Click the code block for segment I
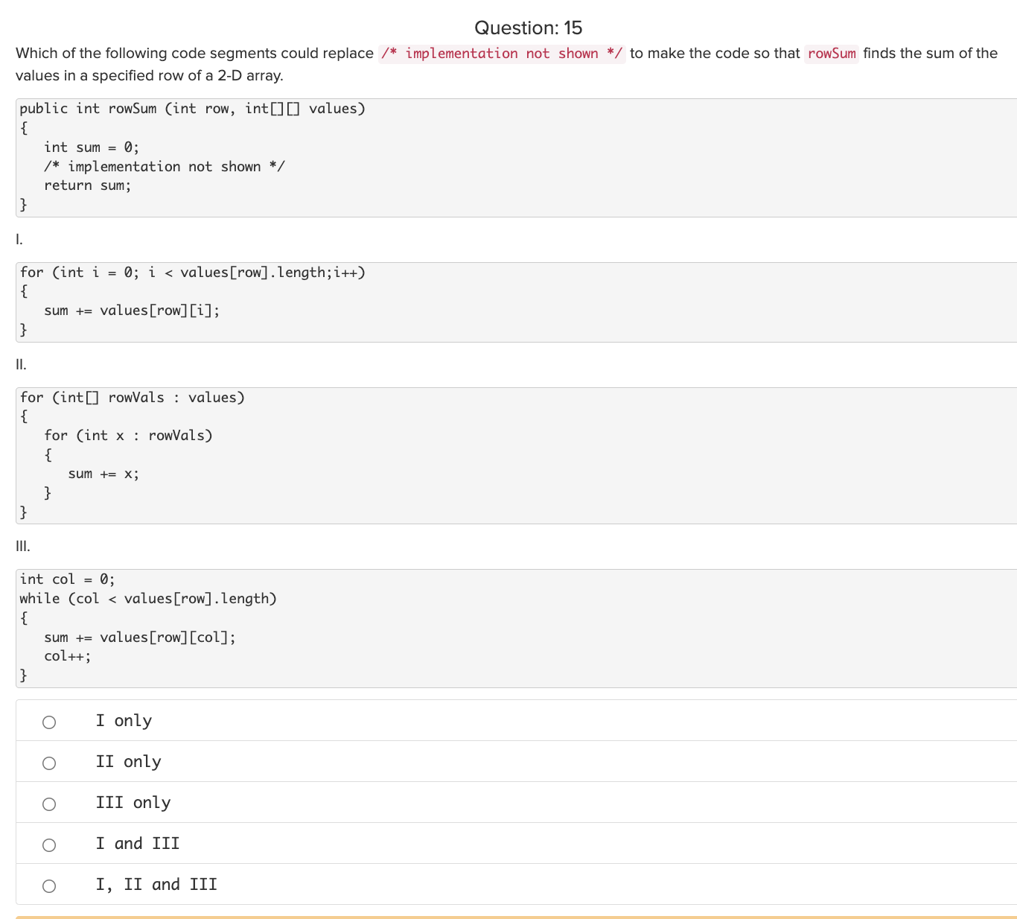Viewport: 1017px width, 919px height. (x=298, y=301)
